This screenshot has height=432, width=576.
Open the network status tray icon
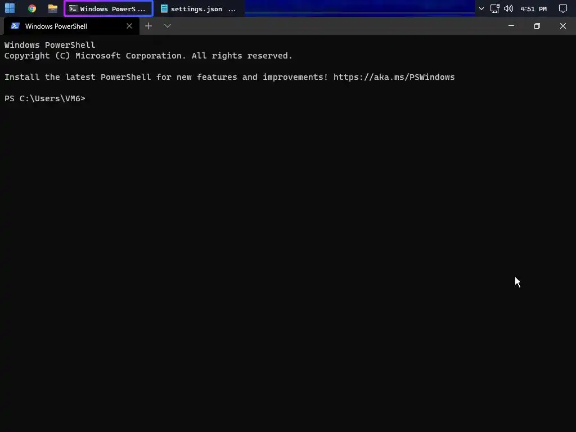[x=495, y=8]
